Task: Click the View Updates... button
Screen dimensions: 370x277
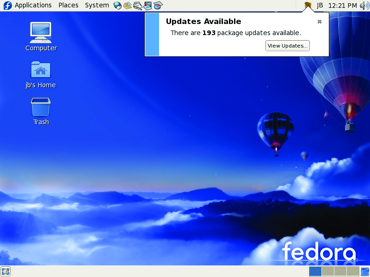Action: point(287,46)
